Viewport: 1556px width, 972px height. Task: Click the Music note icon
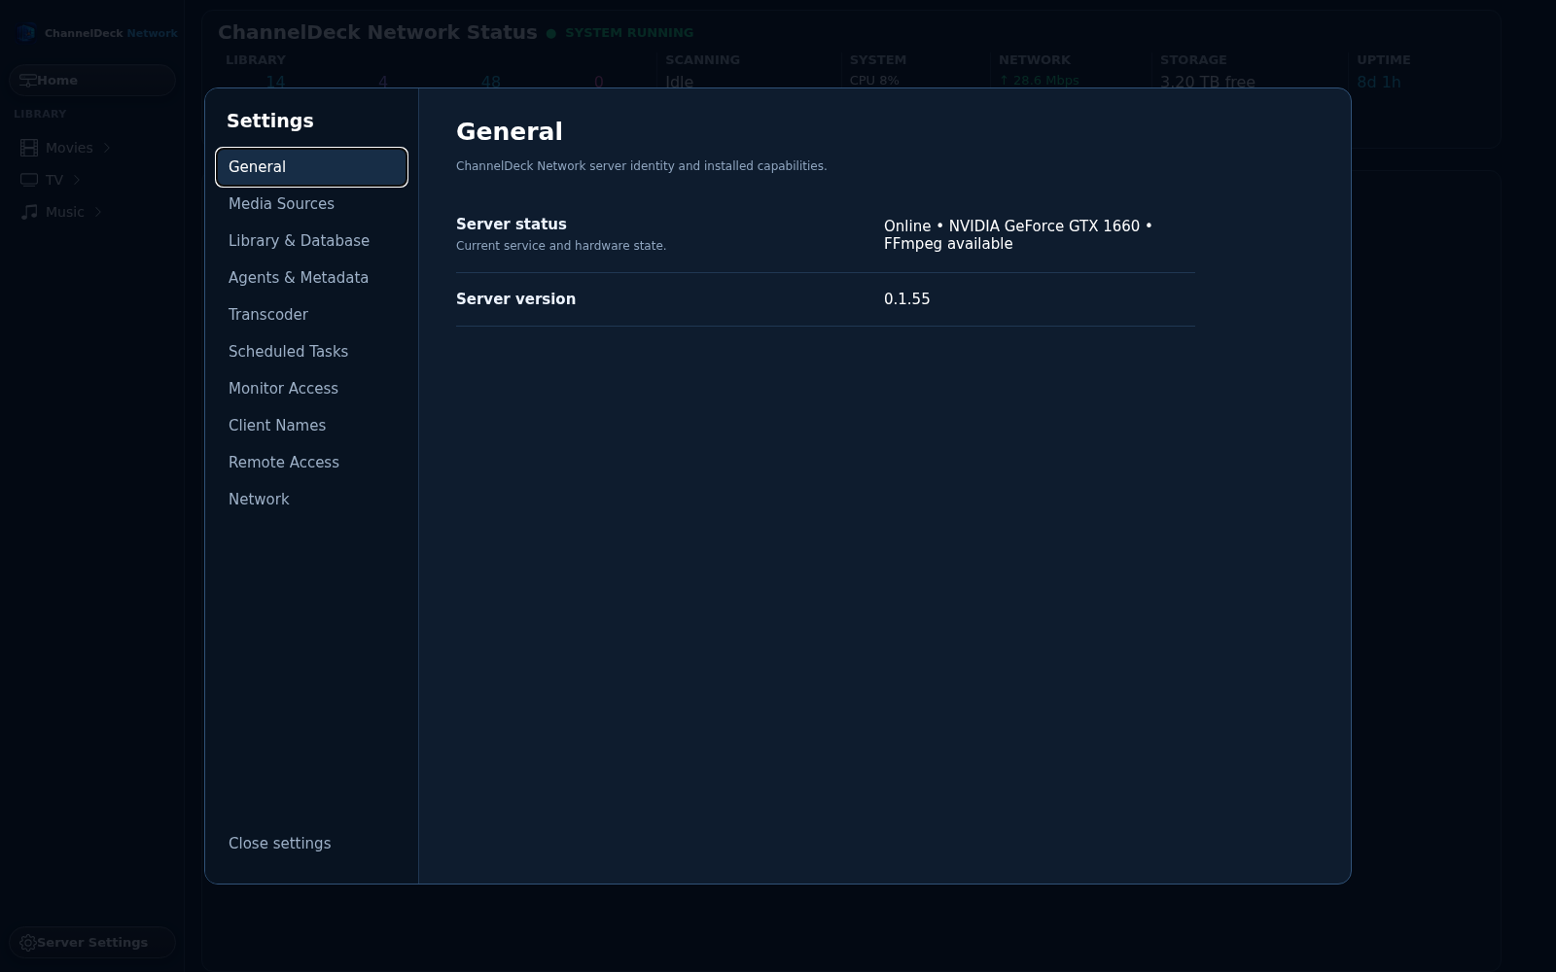pos(29,212)
